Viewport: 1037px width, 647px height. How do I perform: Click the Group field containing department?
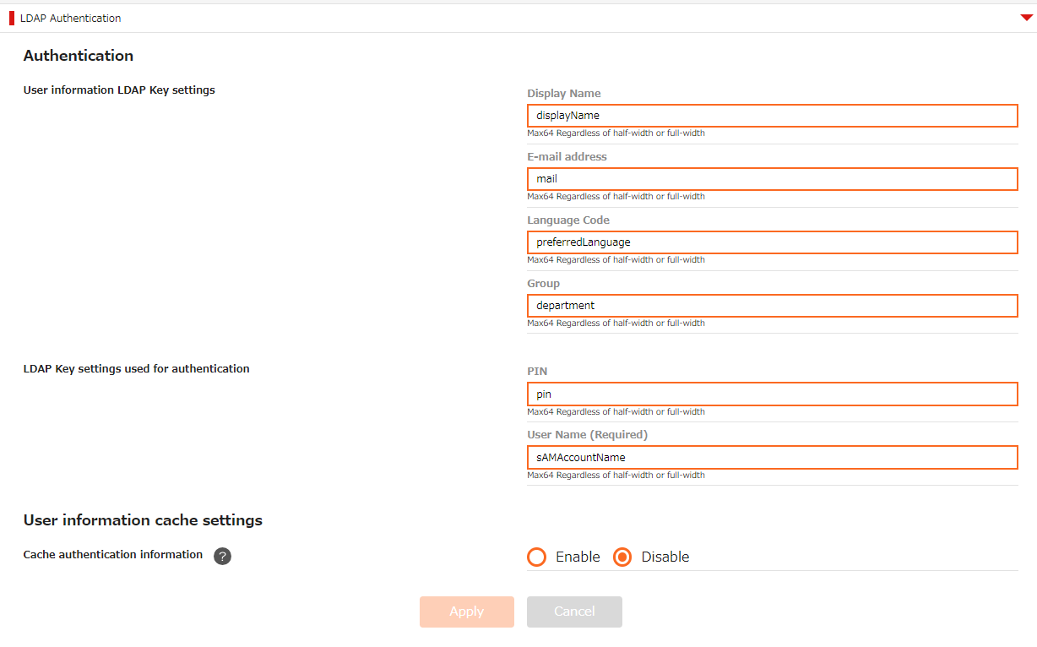pos(772,306)
